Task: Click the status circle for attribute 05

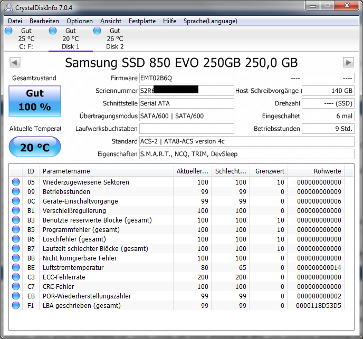Action: click(x=16, y=182)
